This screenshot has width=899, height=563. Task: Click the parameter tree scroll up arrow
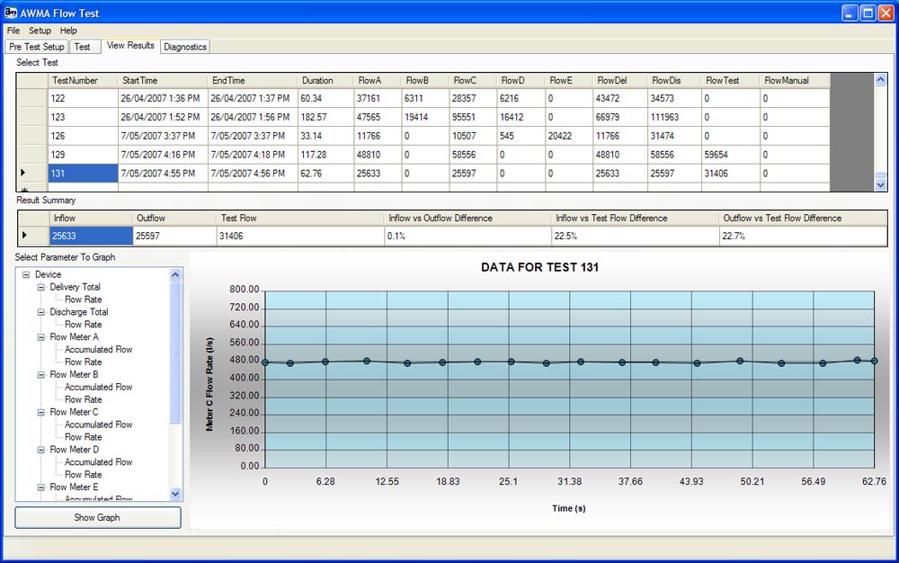coord(175,274)
